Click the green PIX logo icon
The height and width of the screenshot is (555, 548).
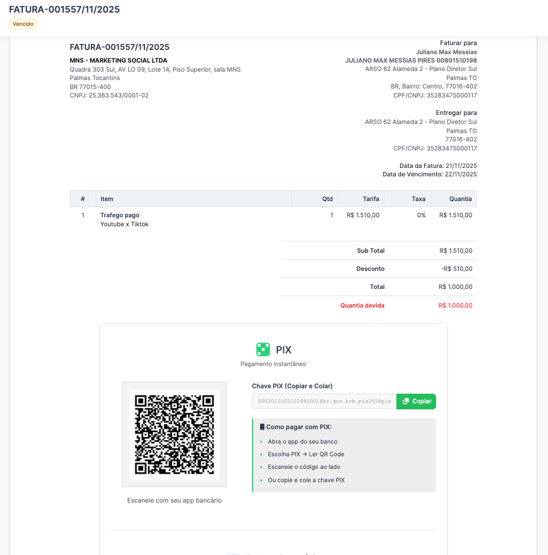pyautogui.click(x=263, y=349)
